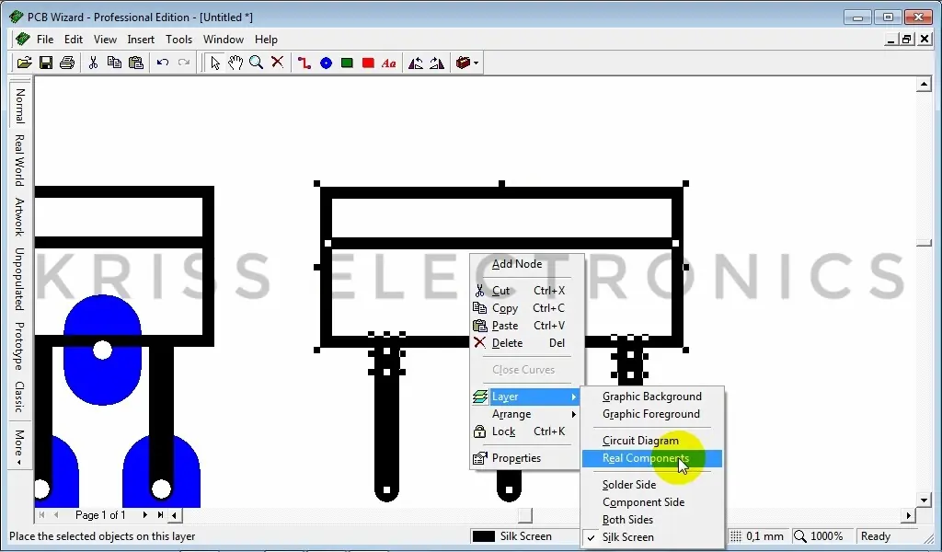Select the Zoom magnifier tool

click(256, 63)
